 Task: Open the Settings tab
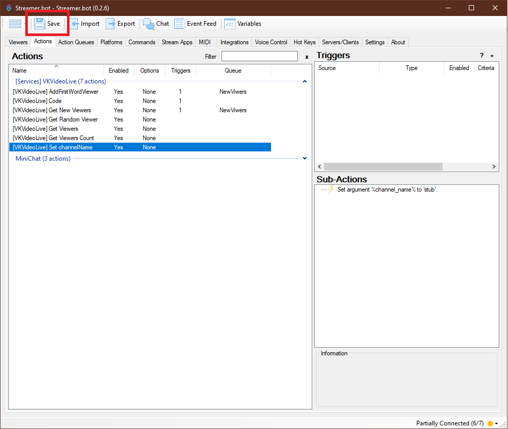(x=375, y=42)
